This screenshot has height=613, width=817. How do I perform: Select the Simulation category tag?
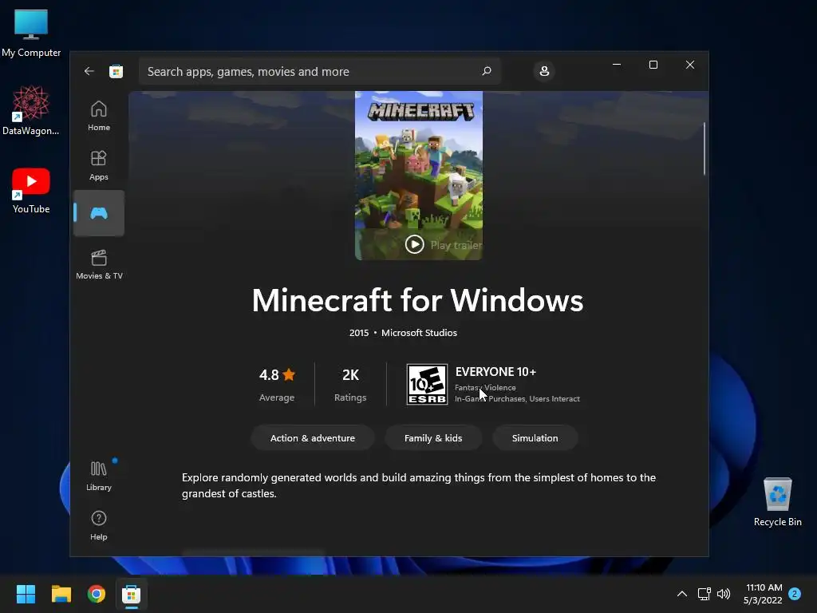[535, 438]
